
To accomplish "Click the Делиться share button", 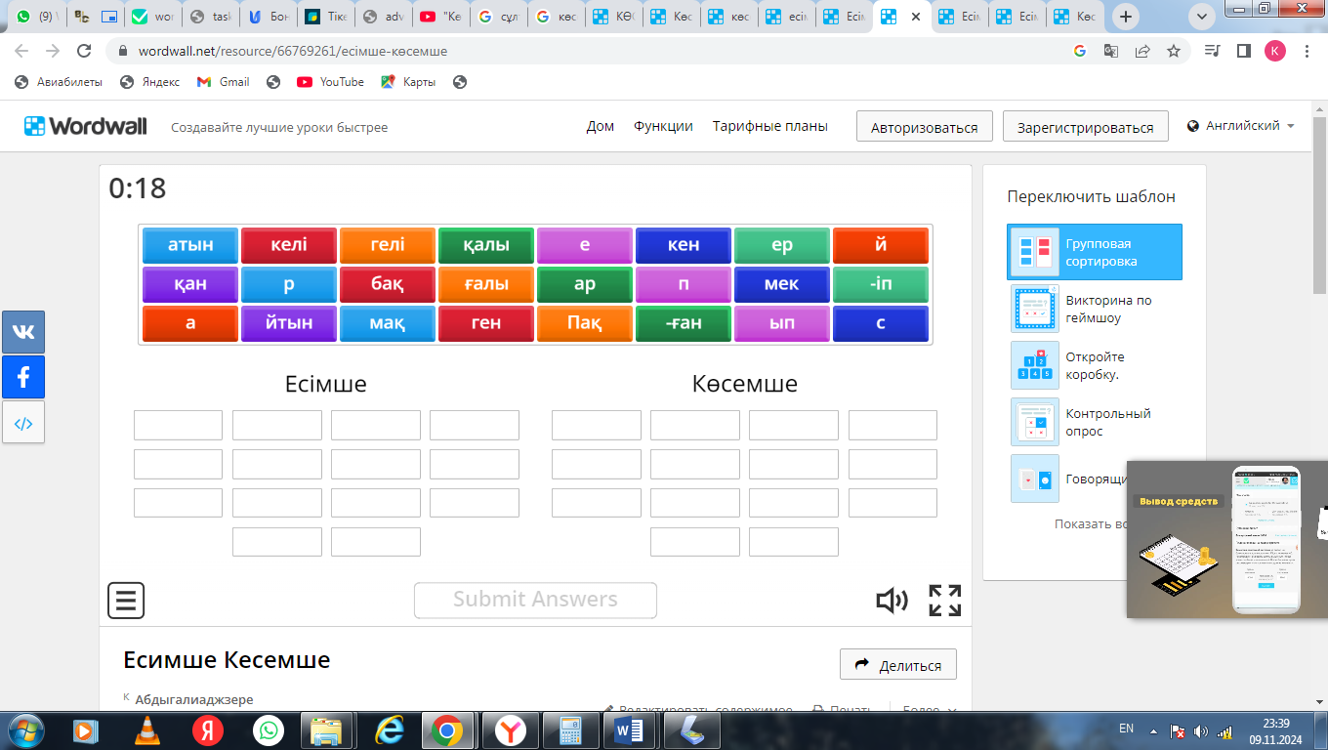I will (898, 665).
